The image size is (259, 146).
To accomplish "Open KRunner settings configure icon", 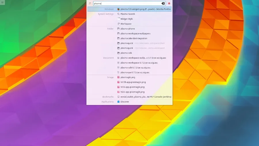I will click(x=90, y=3).
